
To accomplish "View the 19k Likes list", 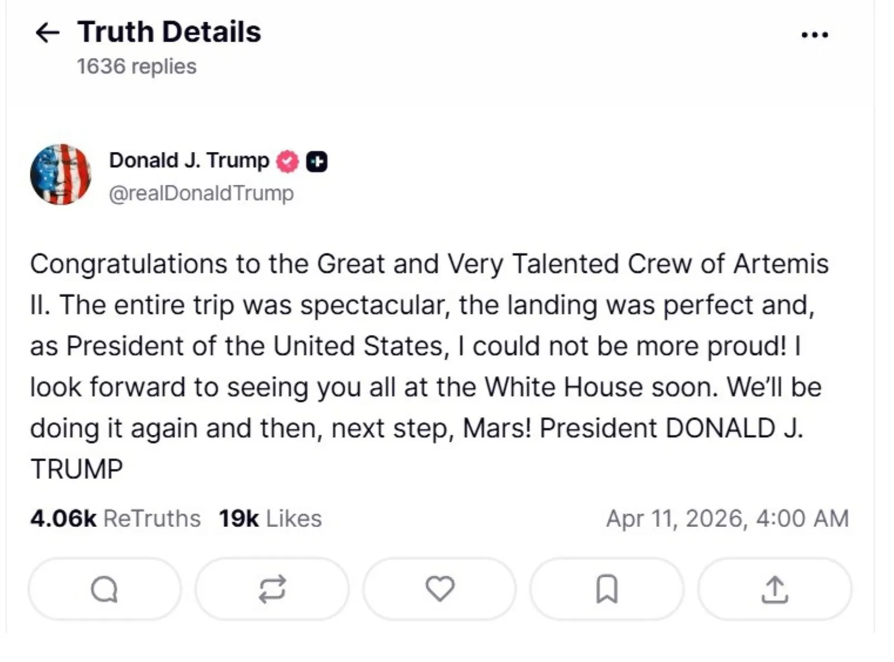I will click(x=270, y=519).
